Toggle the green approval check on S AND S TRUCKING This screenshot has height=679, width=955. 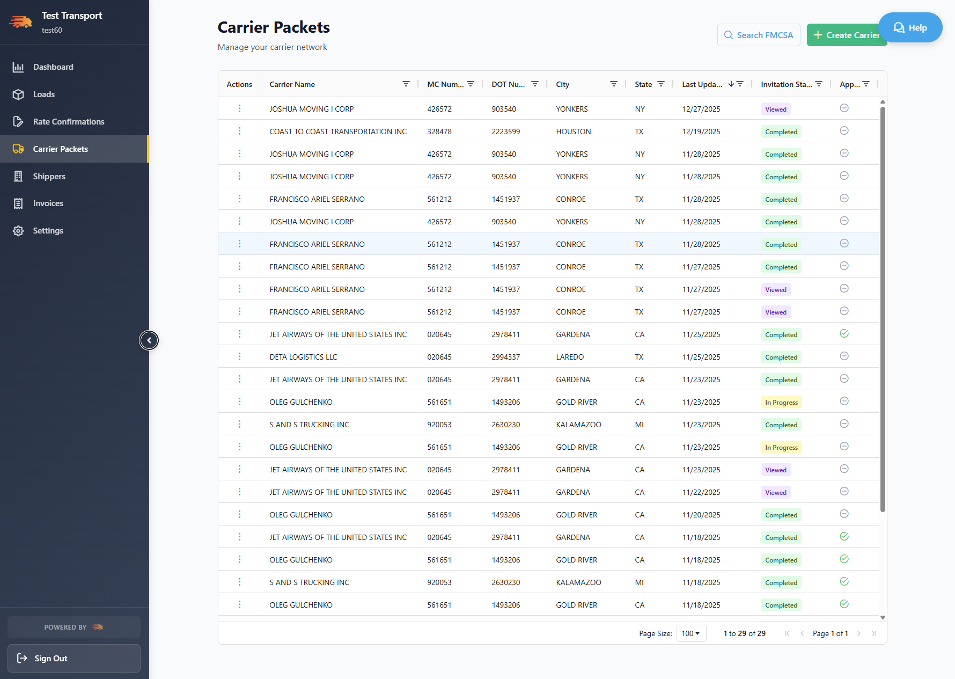844,581
